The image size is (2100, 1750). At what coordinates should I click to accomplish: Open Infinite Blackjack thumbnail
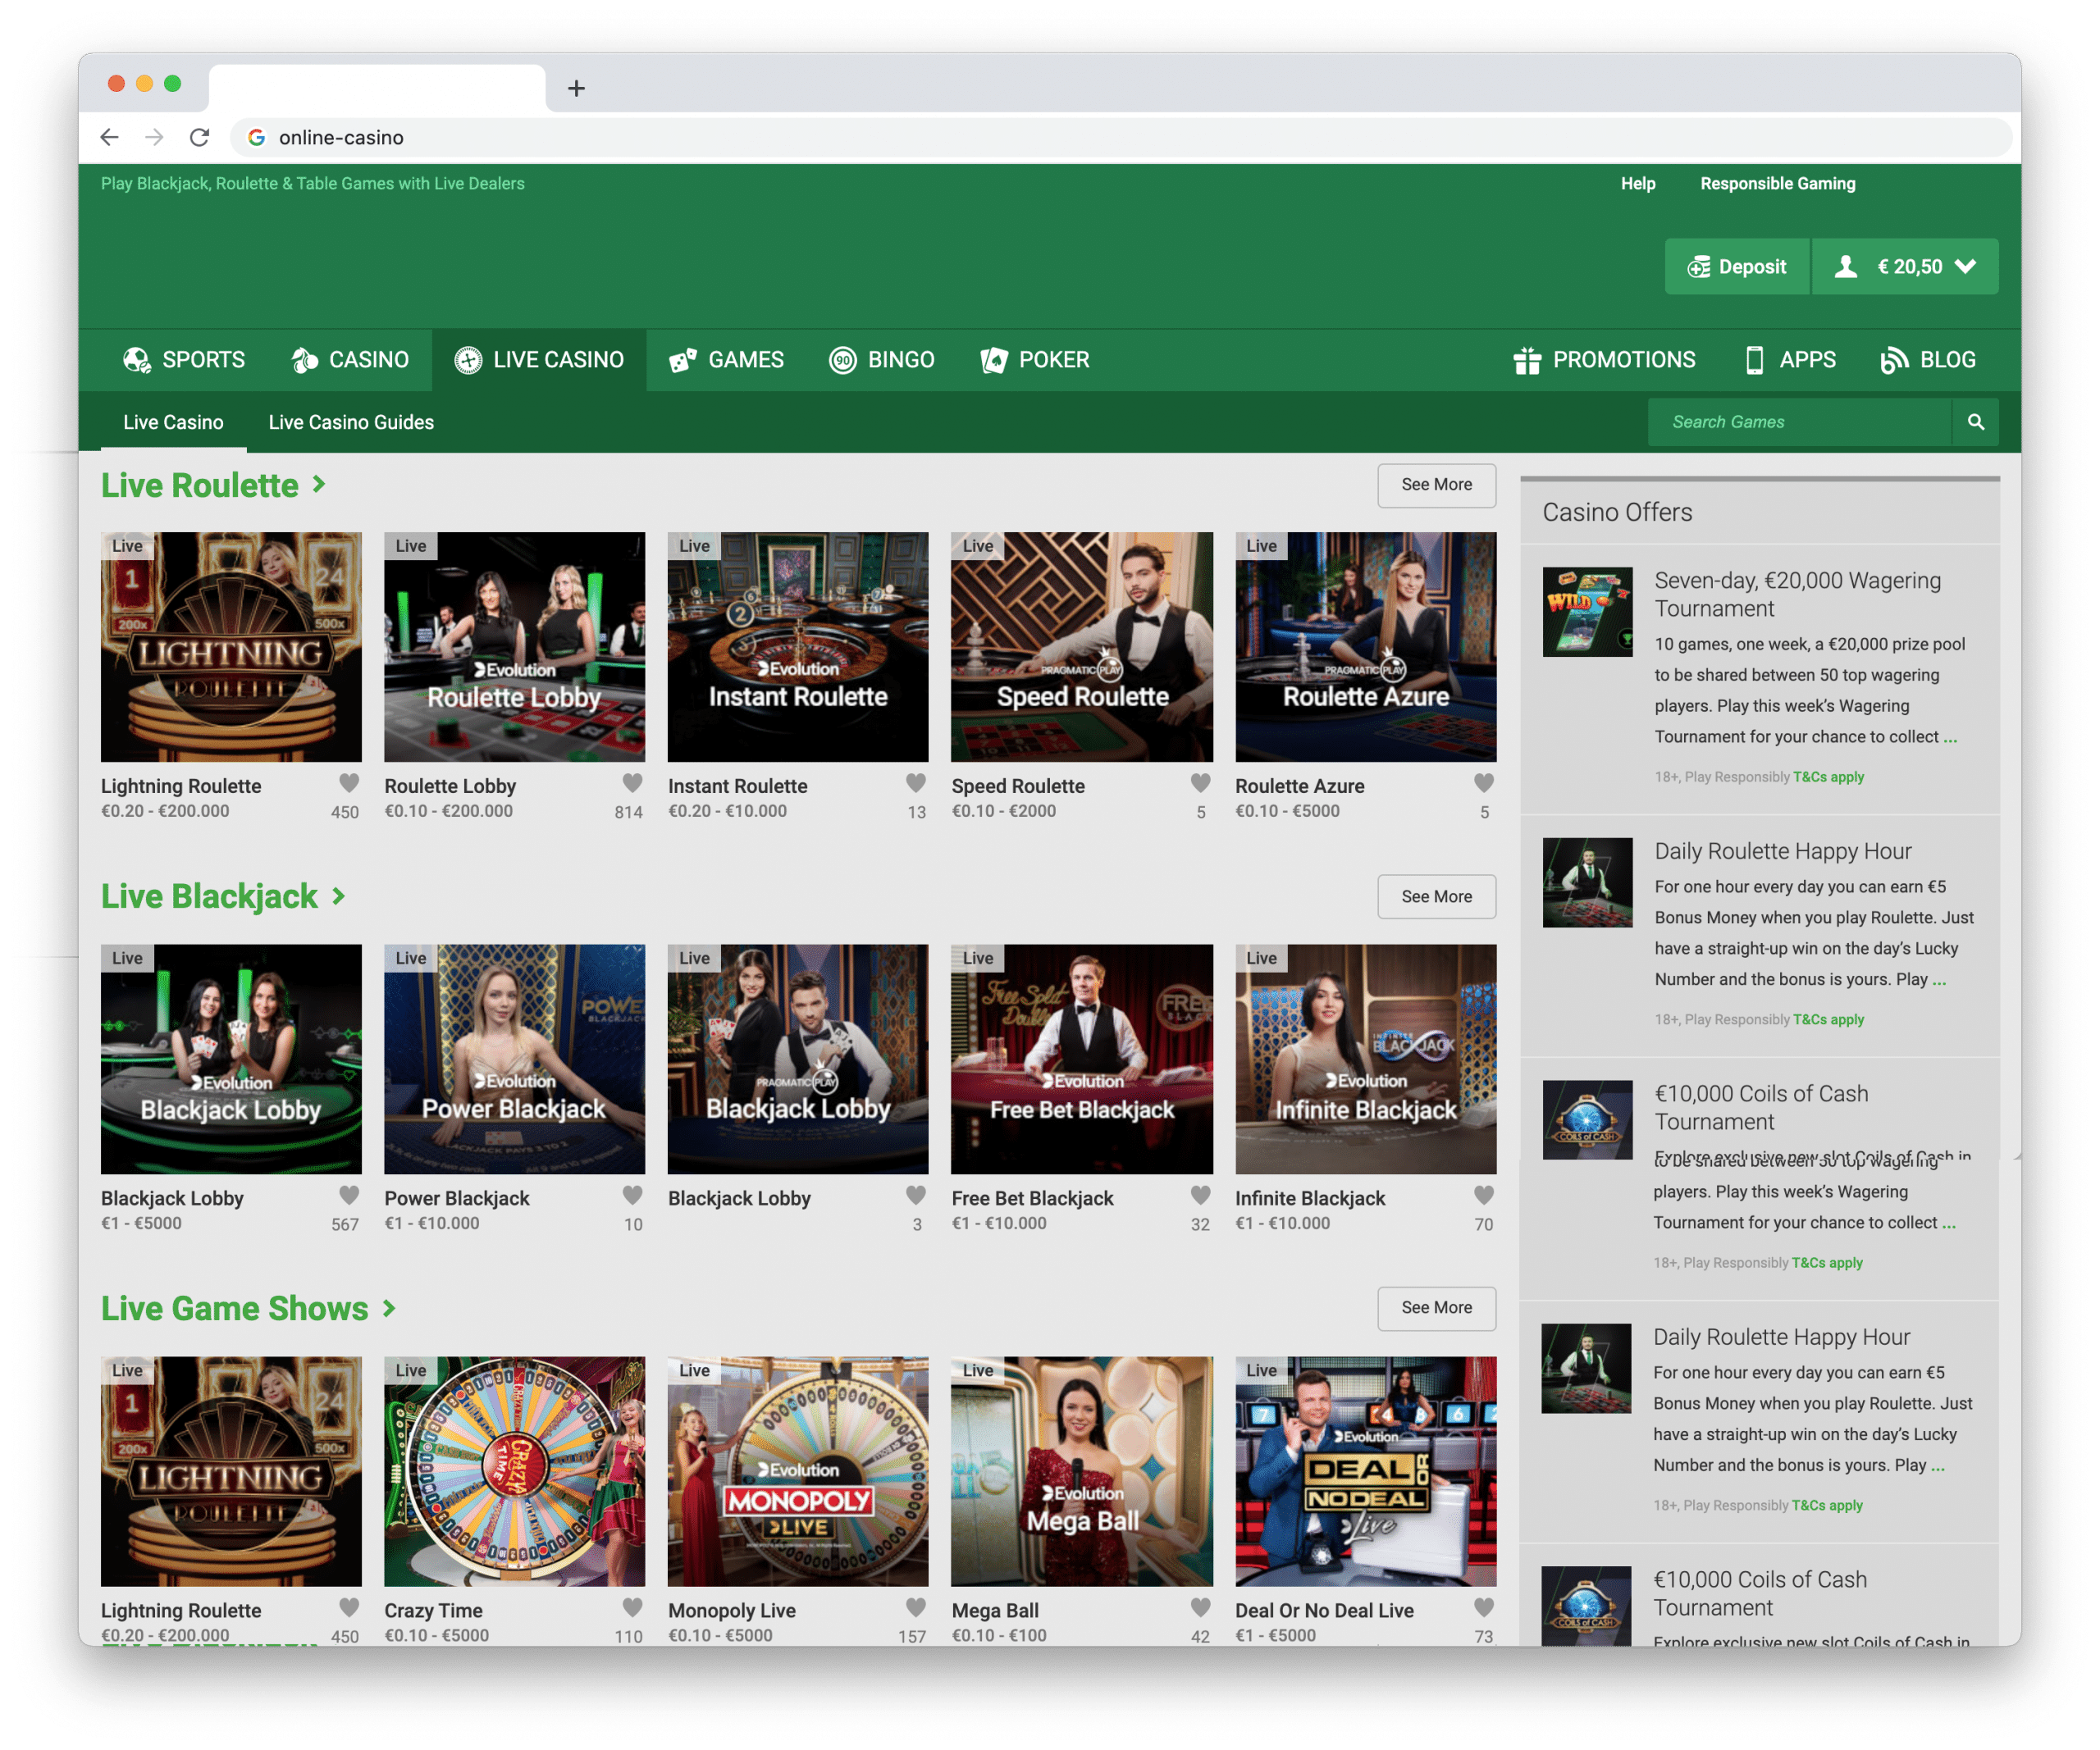point(1366,1060)
